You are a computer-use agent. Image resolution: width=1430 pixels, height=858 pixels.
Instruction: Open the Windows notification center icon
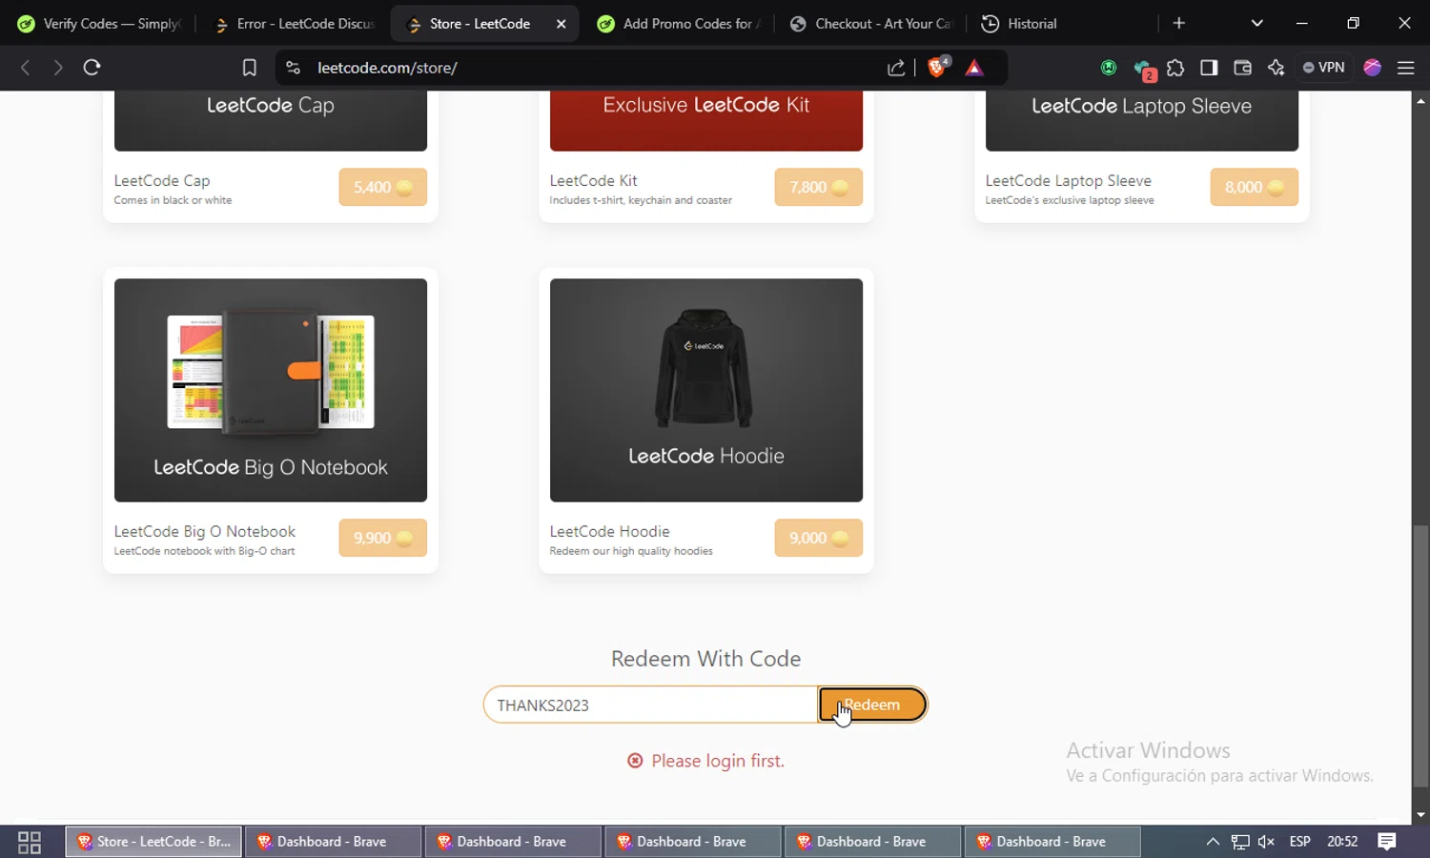click(x=1387, y=842)
